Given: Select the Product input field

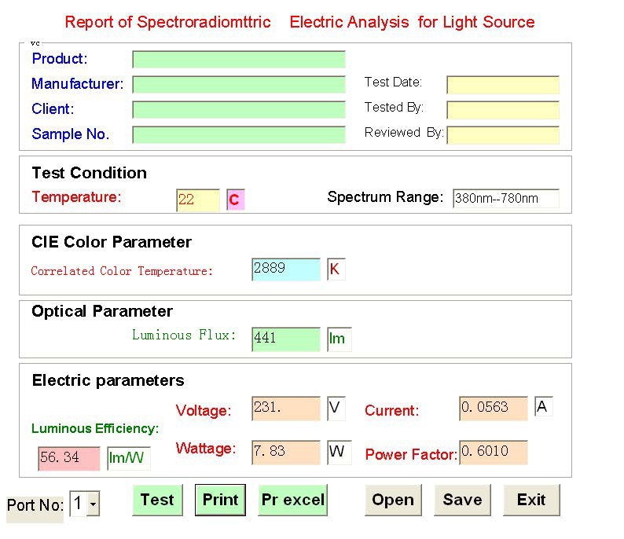Looking at the screenshot, I should point(239,59).
